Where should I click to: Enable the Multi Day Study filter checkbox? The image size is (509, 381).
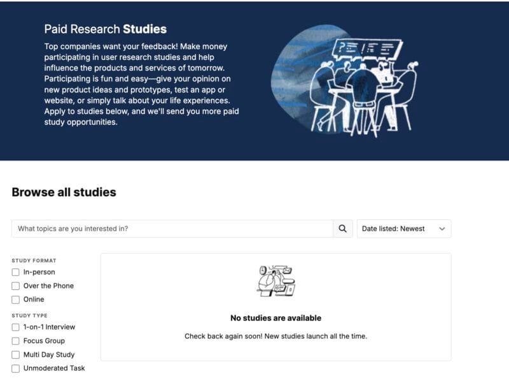click(x=16, y=355)
